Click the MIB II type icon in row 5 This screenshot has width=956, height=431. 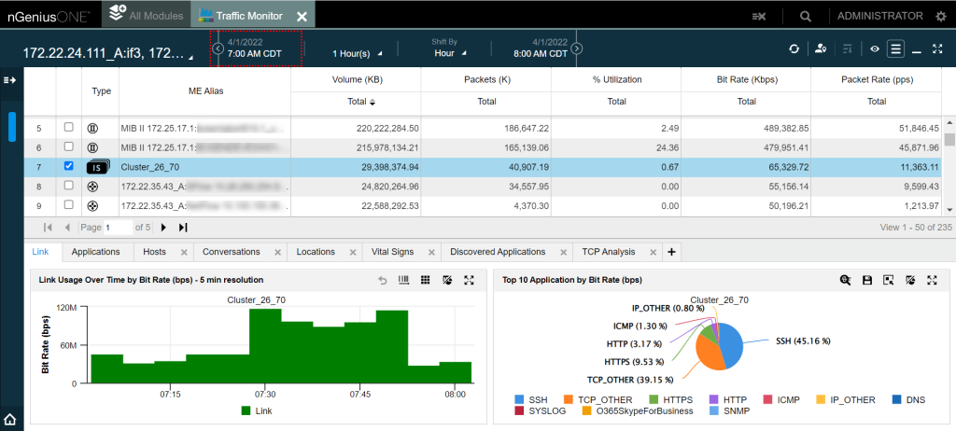[x=92, y=128]
